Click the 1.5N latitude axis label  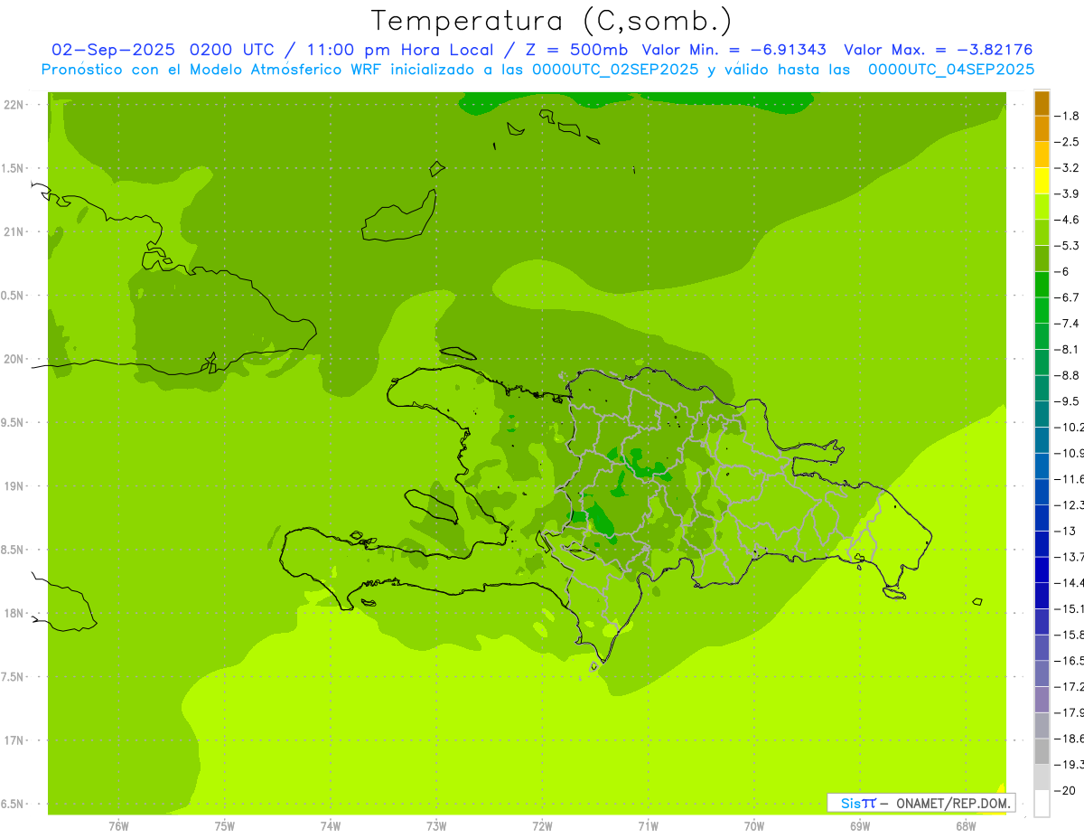(14, 168)
